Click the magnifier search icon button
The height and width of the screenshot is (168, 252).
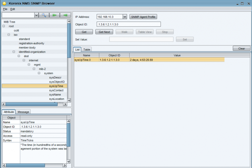tap(44, 15)
